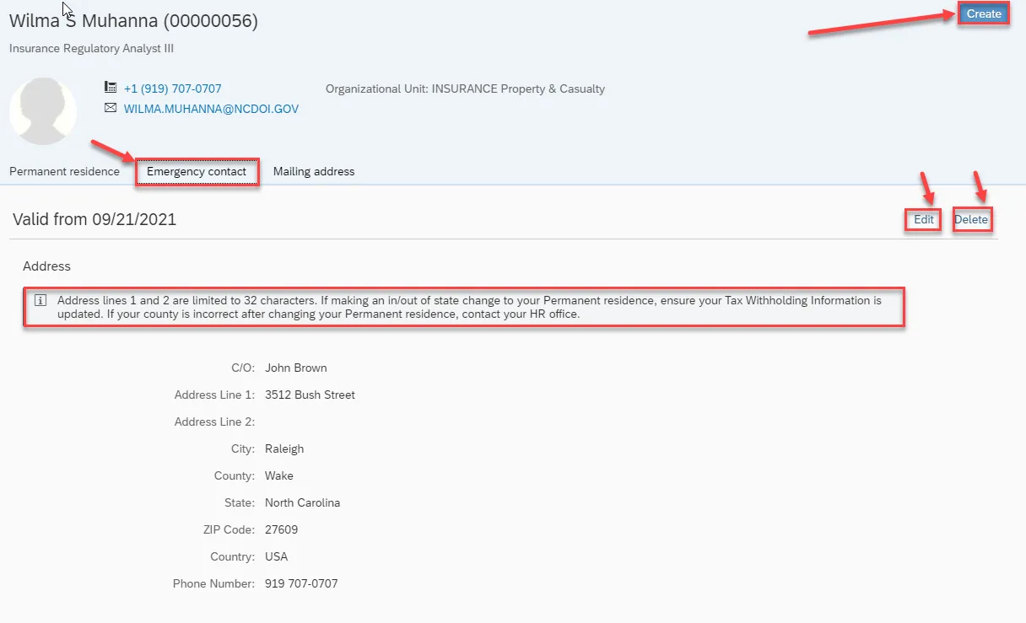The width and height of the screenshot is (1026, 623).
Task: Switch to the Permanent residence tab
Action: 64,171
